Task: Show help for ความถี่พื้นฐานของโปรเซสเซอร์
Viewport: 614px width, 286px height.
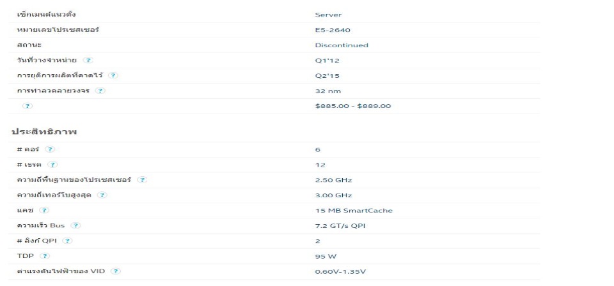Action: 142,180
